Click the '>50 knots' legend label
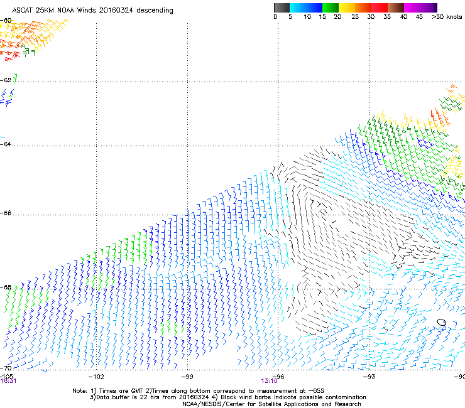Viewport: 465px width, 408px height. (447, 17)
